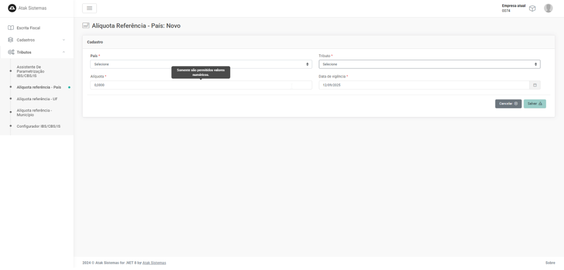The height and width of the screenshot is (270, 564).
Task: Go to Alíquota referência - UF
Action: (x=37, y=99)
